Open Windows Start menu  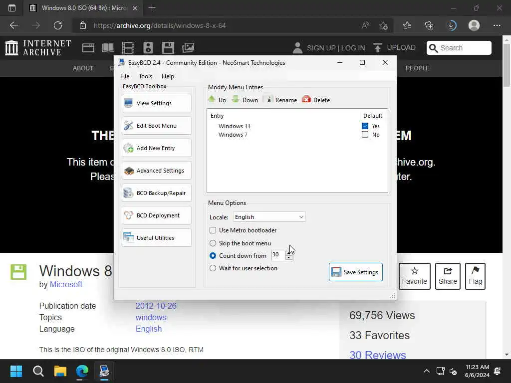(16, 371)
